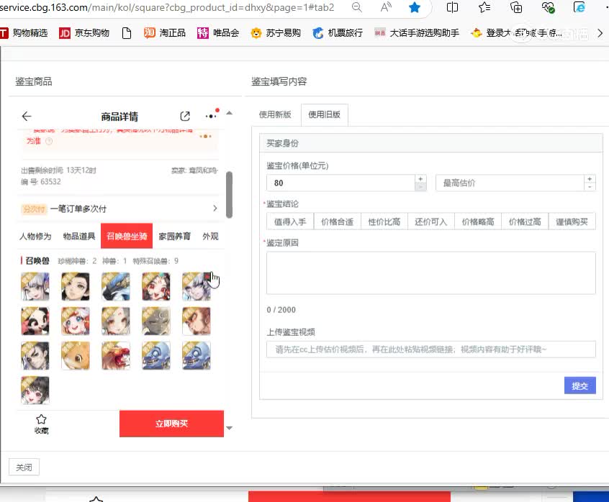Click the scroll-down arrow of the product panel
609x502 pixels.
(x=229, y=428)
